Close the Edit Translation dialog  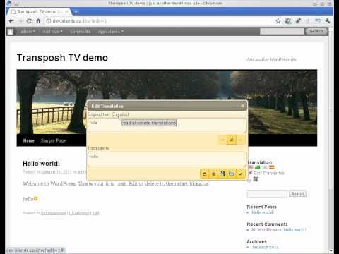pos(242,106)
